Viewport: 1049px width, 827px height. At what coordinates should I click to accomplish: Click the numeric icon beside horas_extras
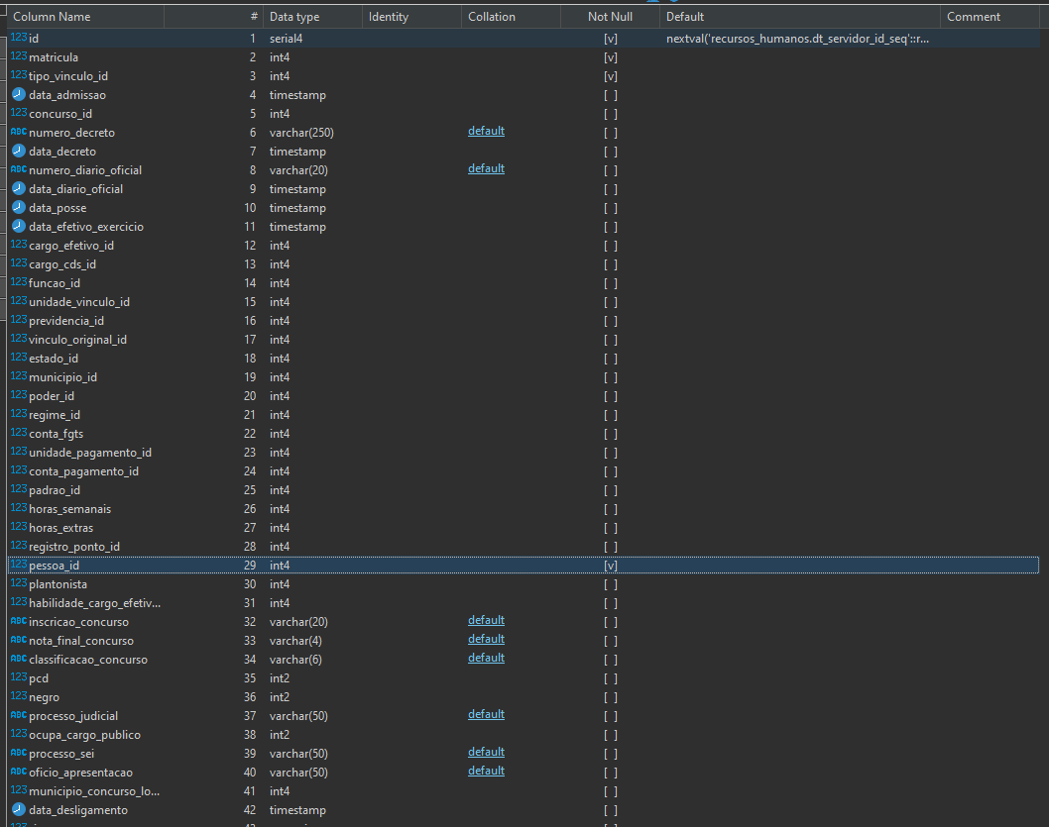19,527
